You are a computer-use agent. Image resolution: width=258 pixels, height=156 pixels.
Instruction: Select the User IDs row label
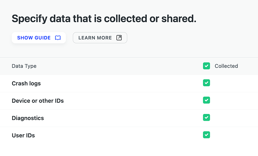click(23, 135)
